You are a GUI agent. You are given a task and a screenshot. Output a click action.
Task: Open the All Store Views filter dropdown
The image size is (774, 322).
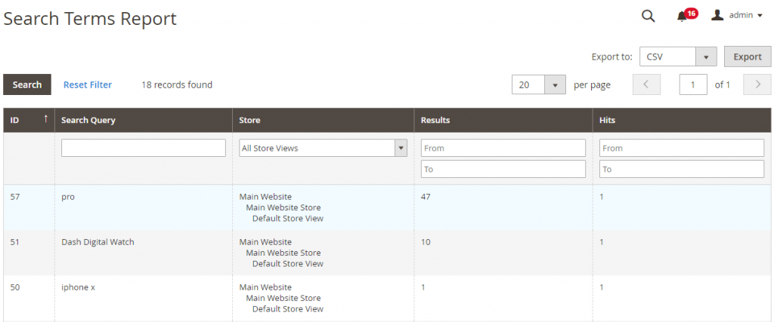pos(324,148)
